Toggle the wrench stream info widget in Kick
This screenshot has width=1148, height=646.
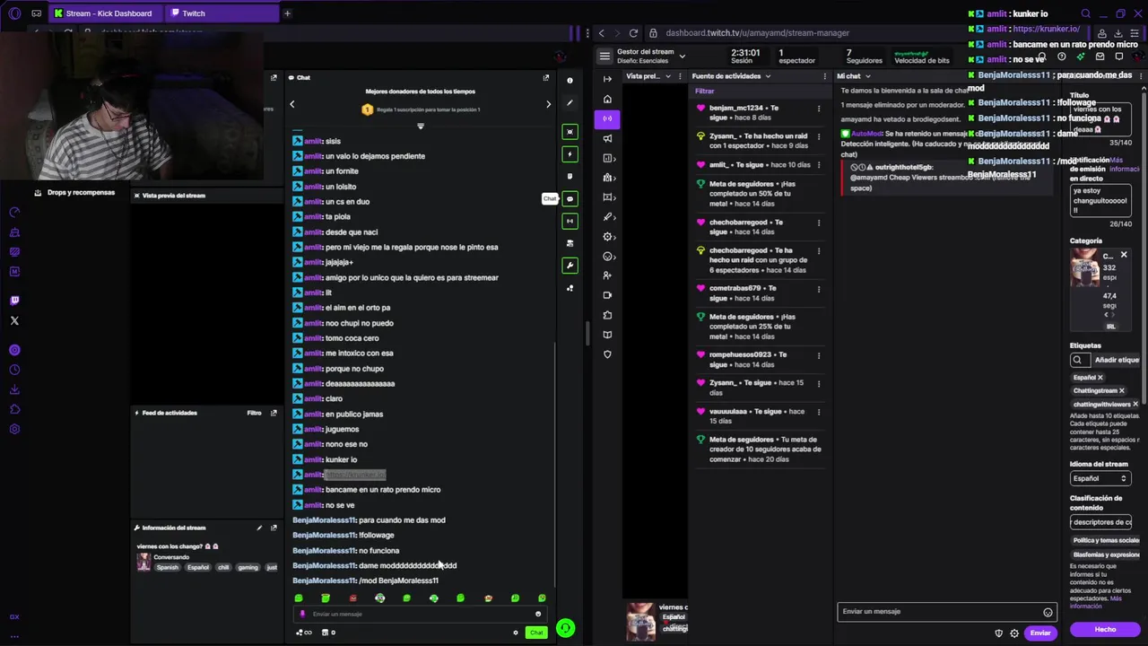(570, 266)
